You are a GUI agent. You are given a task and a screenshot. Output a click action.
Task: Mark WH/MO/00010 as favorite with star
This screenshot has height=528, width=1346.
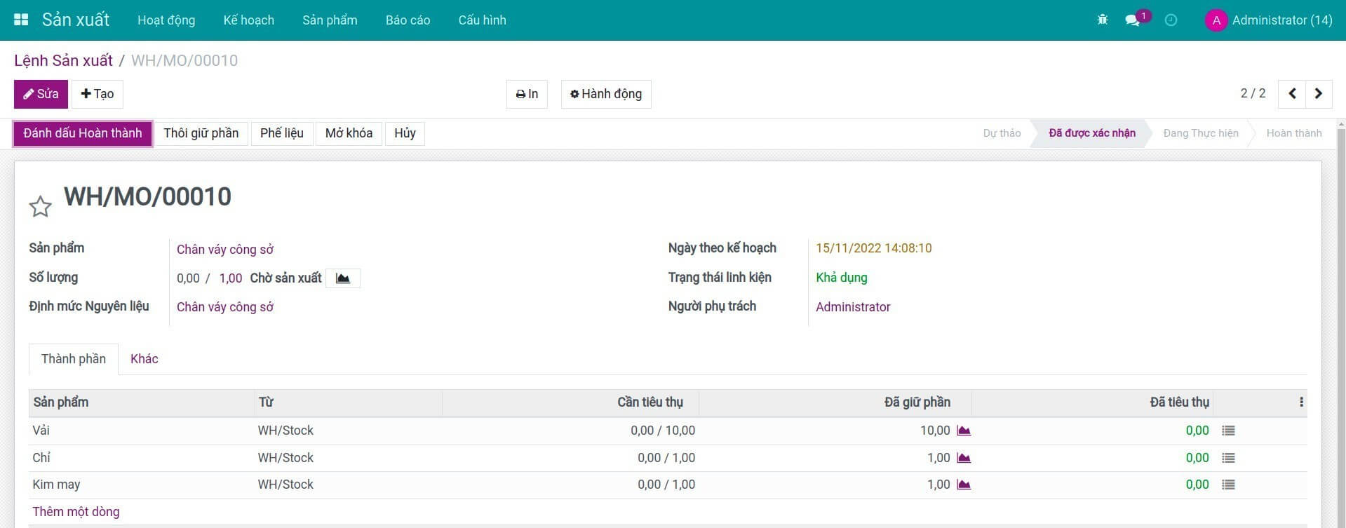click(x=40, y=206)
